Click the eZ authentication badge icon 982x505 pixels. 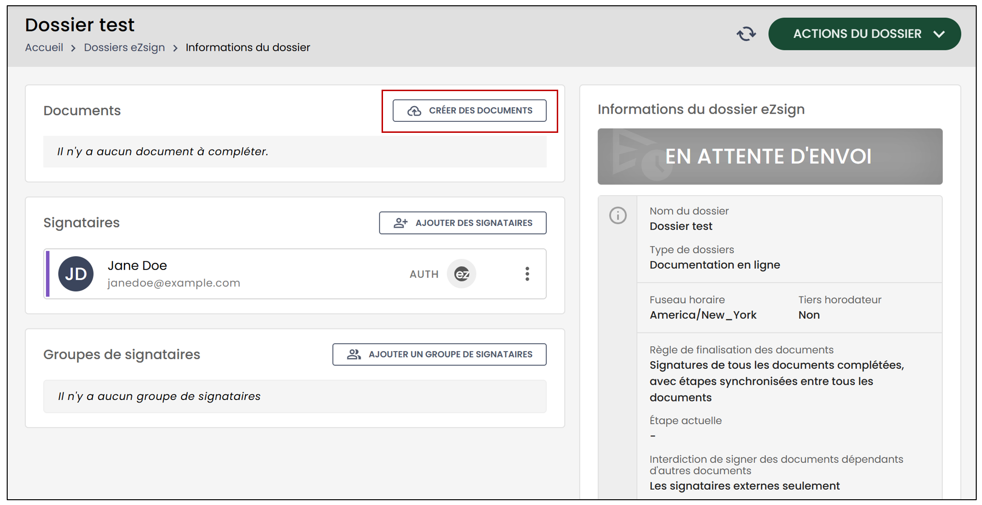[462, 274]
